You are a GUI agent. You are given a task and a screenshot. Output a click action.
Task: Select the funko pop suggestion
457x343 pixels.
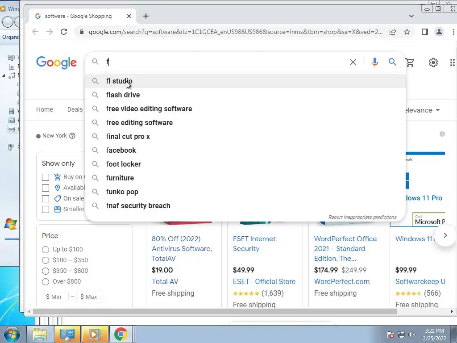(x=245, y=192)
